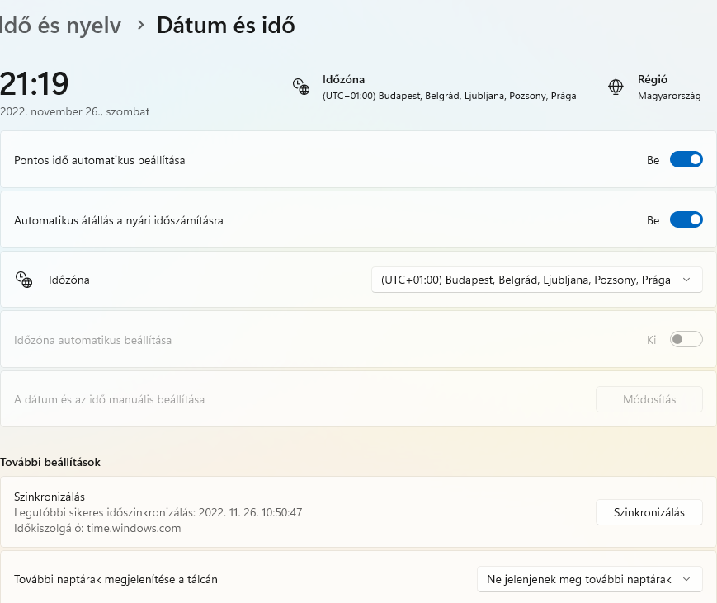Viewport: 717px width, 603px height.
Task: Go back to Idő és nyelv breadcrumb
Action: 60,25
